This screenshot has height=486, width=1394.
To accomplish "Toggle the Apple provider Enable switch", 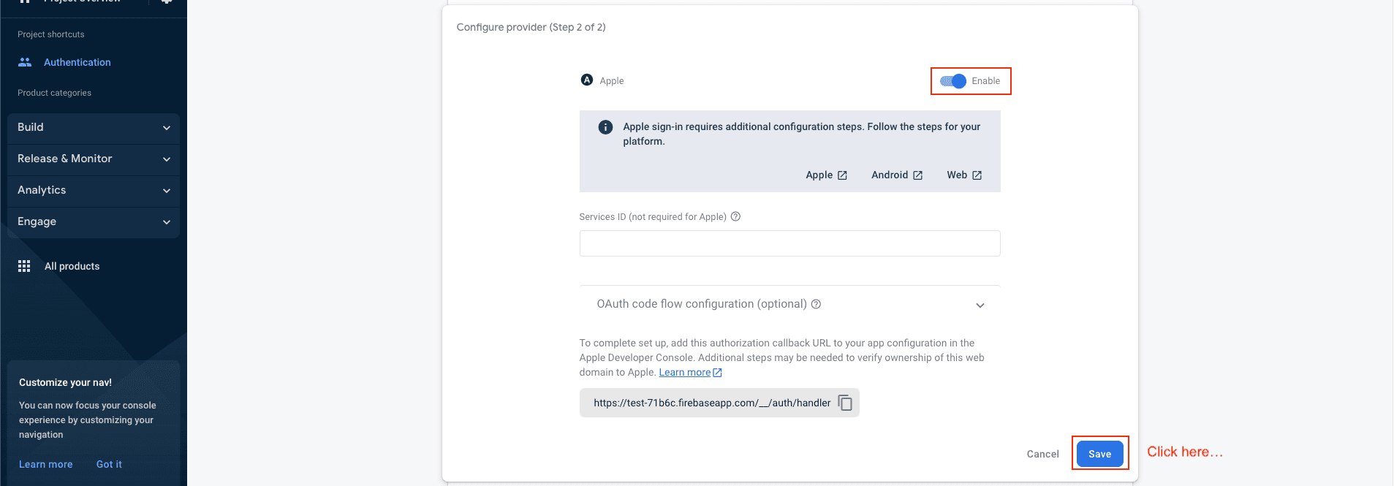I will point(953,81).
